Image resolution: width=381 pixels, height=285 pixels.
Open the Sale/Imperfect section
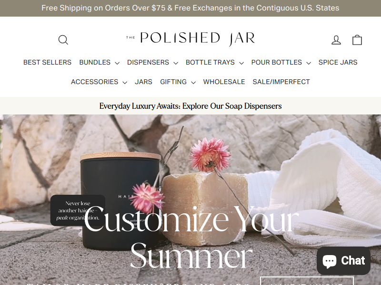[x=281, y=82]
